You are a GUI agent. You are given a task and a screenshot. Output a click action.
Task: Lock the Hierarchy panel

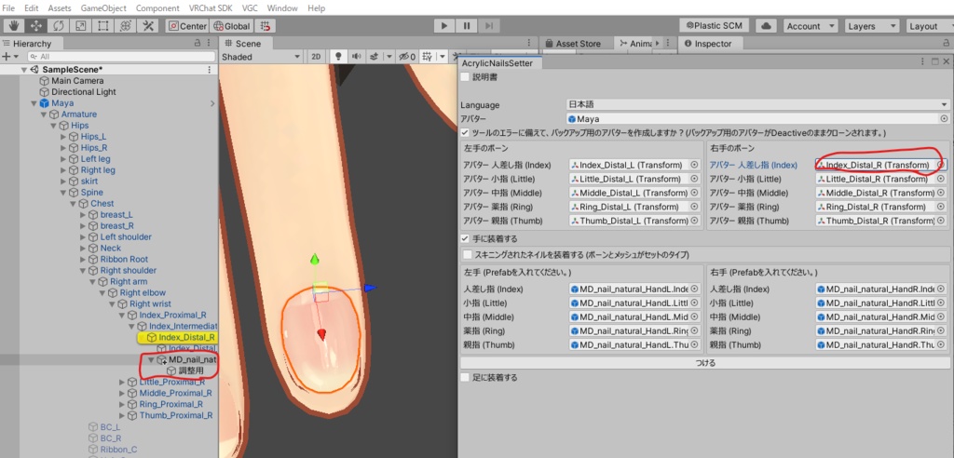(198, 43)
